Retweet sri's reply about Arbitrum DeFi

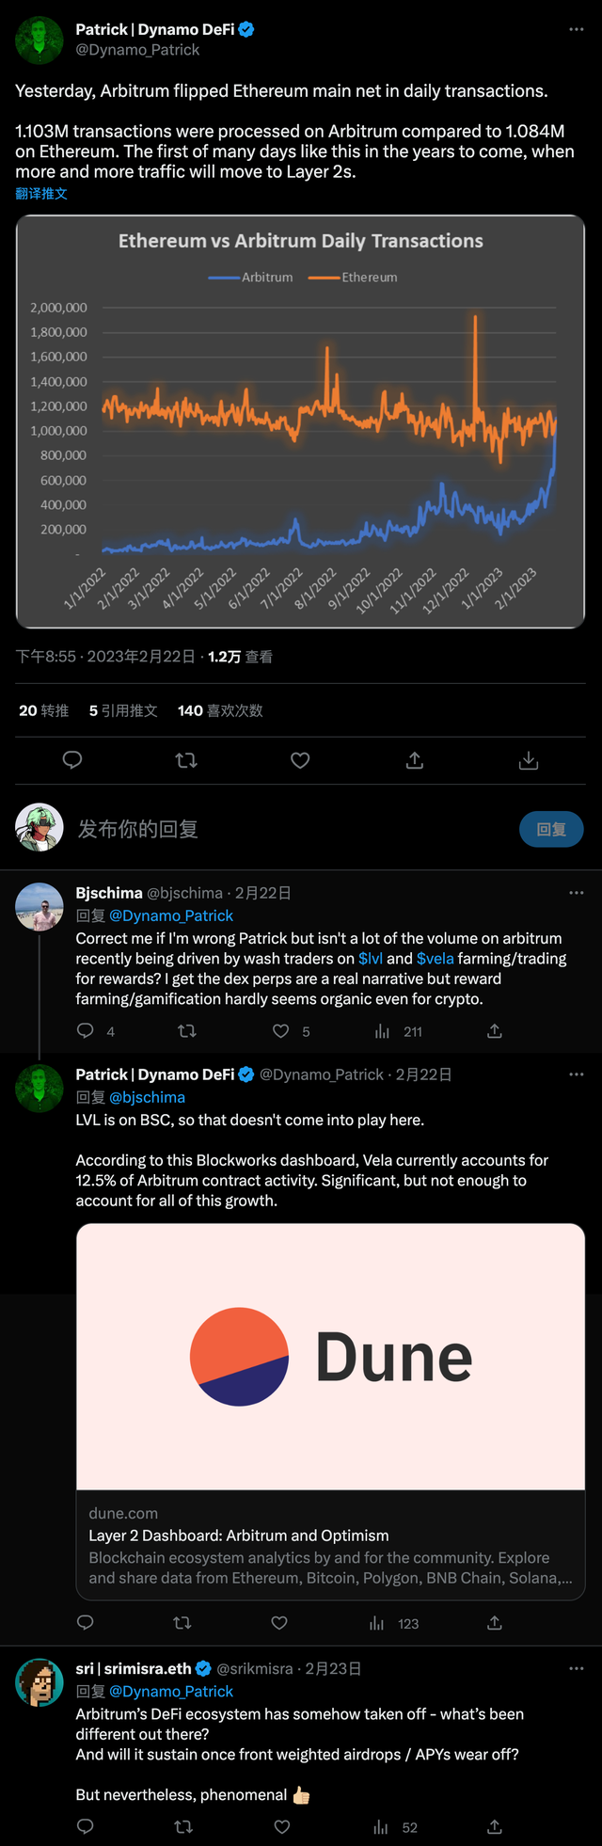(x=184, y=1827)
